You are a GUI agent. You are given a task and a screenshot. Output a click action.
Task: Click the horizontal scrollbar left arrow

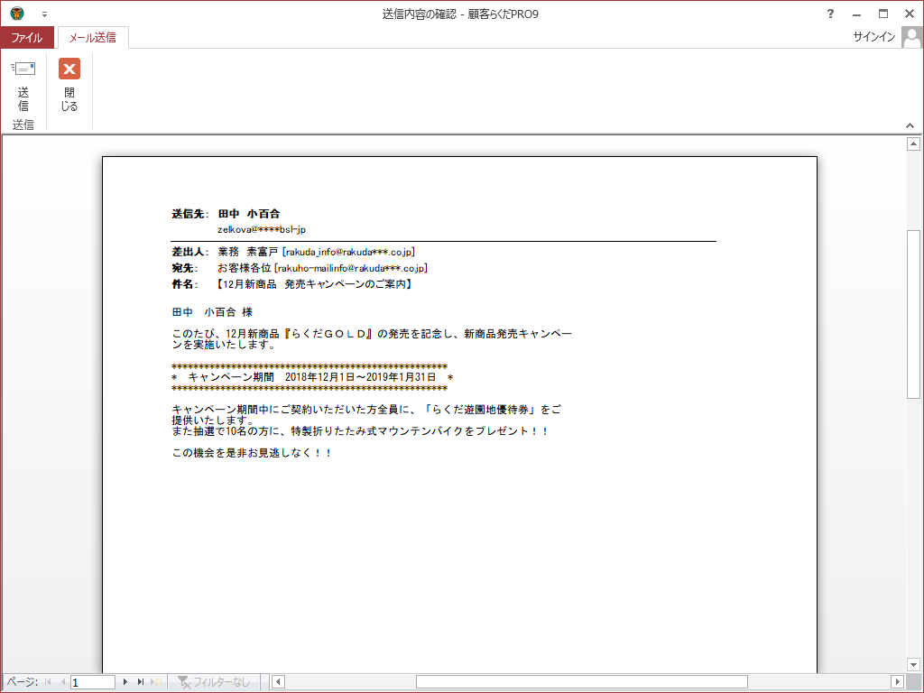click(278, 682)
